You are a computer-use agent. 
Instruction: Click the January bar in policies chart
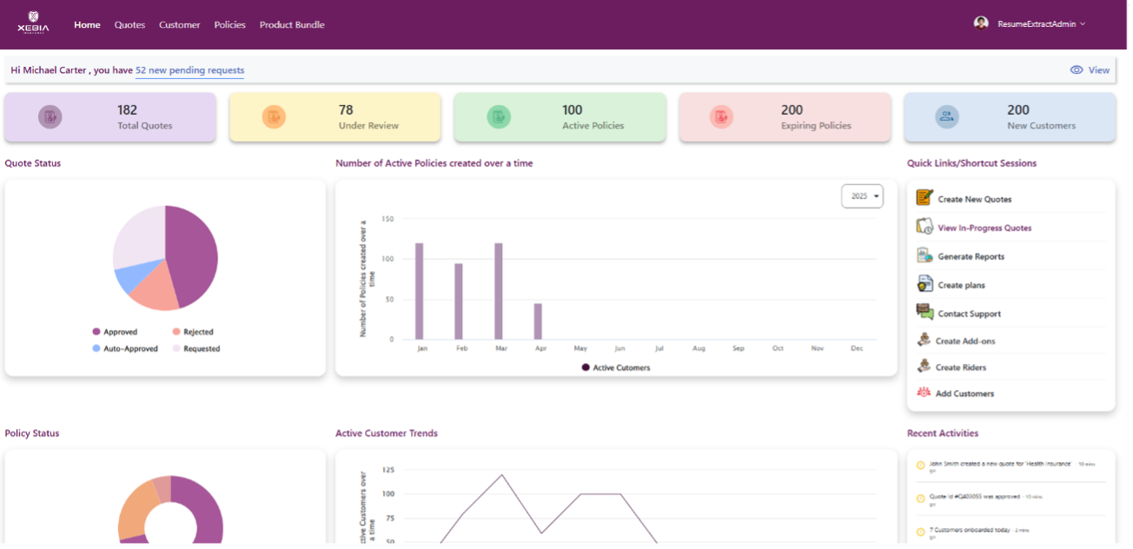419,291
